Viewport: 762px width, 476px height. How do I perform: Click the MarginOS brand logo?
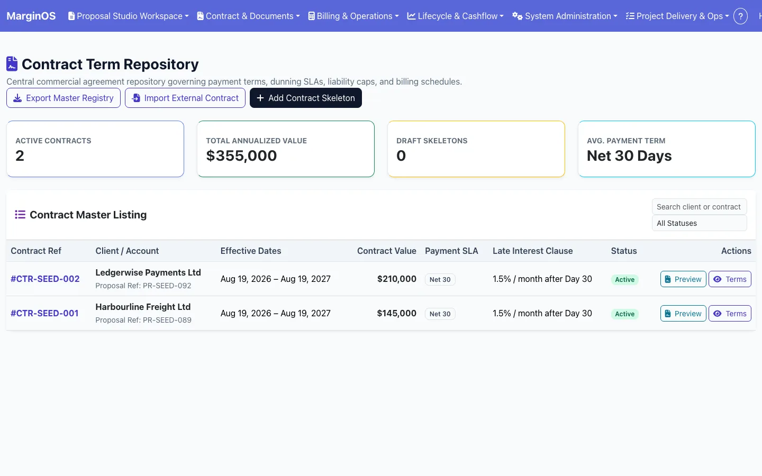[31, 16]
